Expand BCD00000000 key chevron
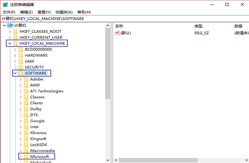 pos(15,49)
